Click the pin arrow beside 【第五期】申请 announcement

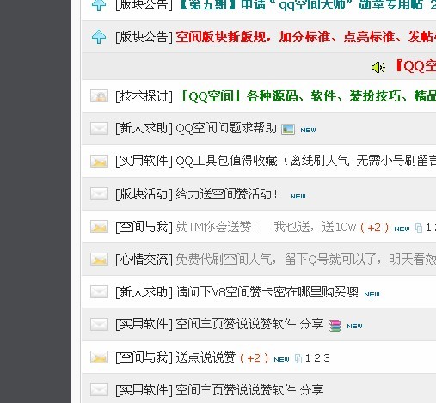[x=99, y=5]
